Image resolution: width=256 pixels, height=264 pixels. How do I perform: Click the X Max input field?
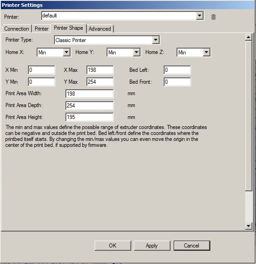100,70
